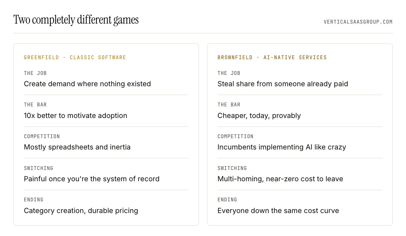Select the 'Two completely different games' heading

76,20
